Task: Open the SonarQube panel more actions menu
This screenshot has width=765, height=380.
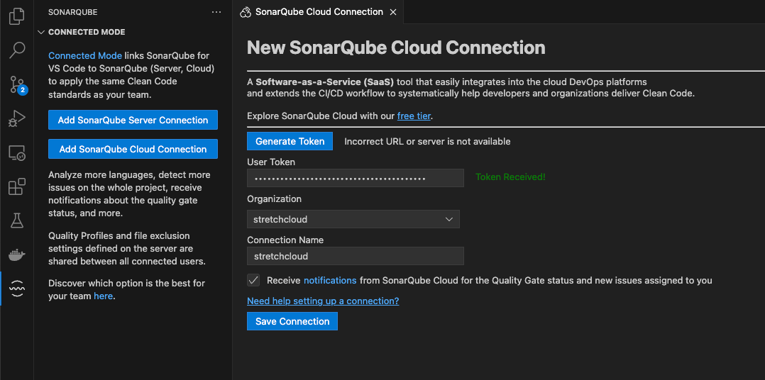Action: [x=216, y=12]
